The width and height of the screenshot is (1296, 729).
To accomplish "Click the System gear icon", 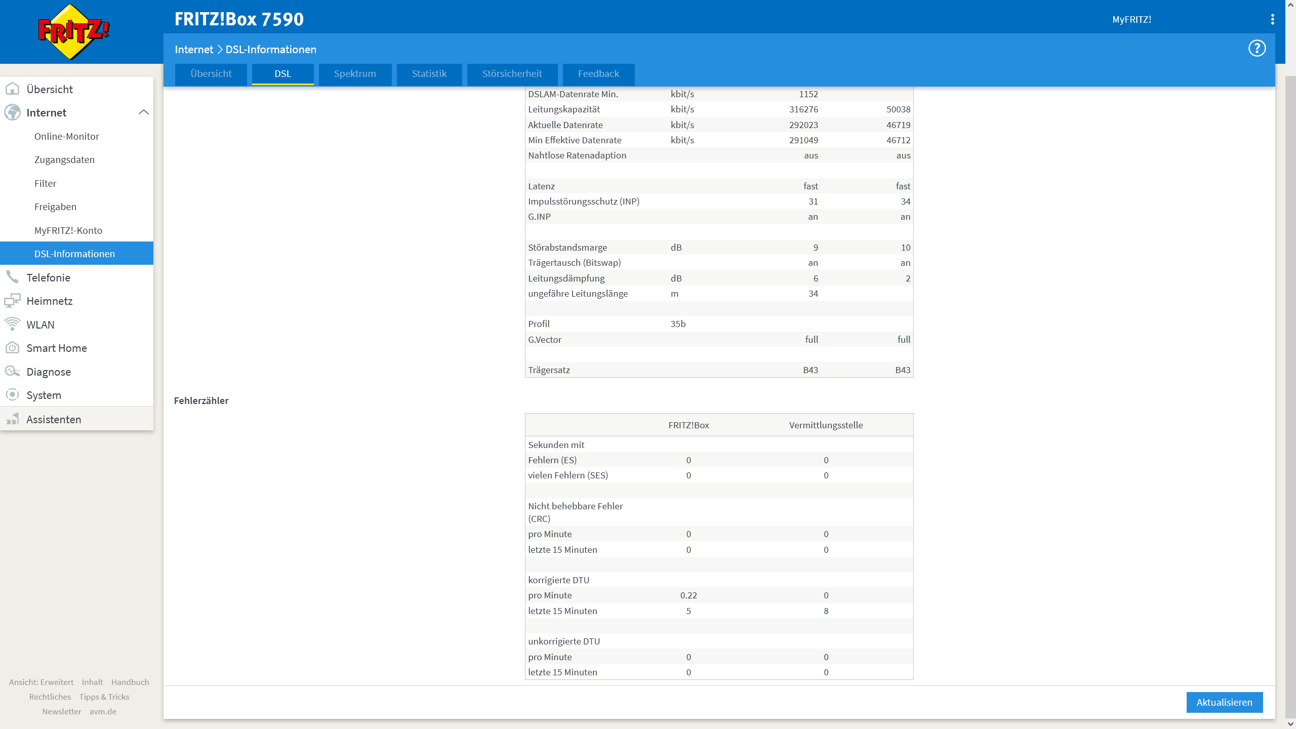I will [12, 395].
